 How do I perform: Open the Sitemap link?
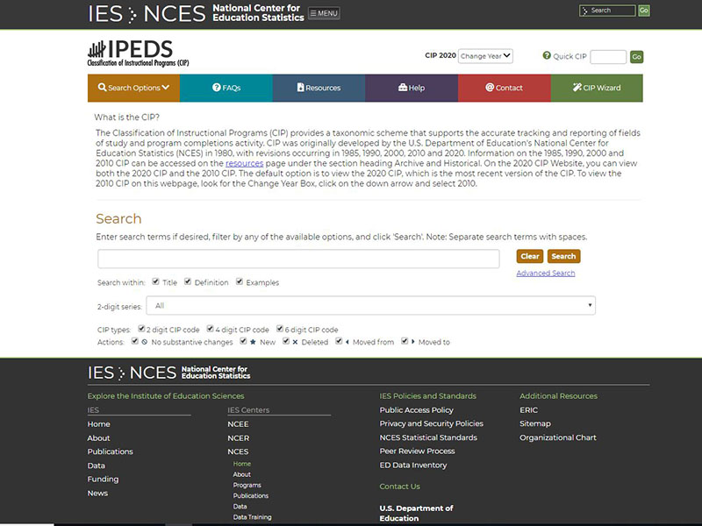(x=535, y=423)
